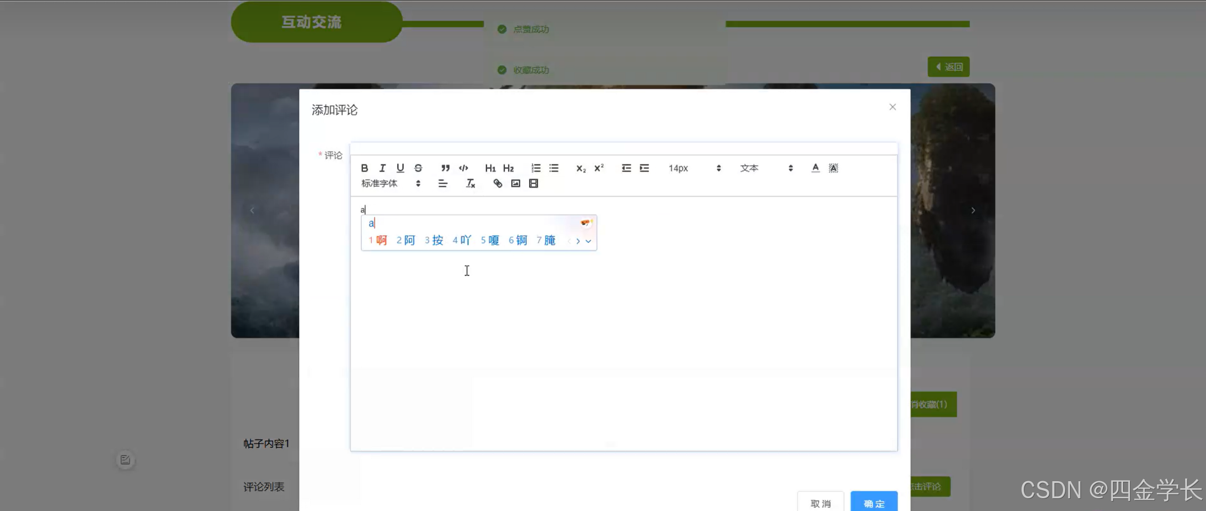Screen dimensions: 1206x511
Task: Apply subscript formatting
Action: pos(581,168)
